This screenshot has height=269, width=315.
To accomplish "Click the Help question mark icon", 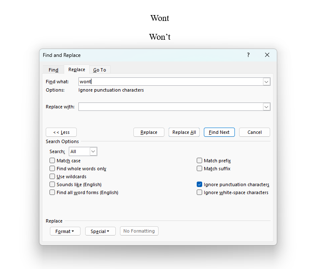I will [248, 55].
